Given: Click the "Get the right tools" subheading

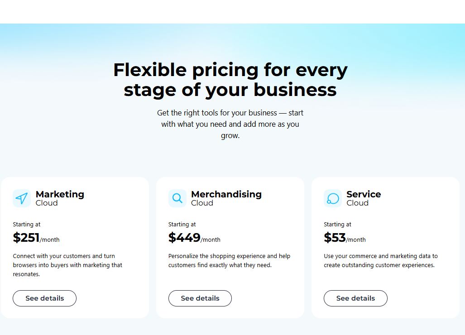Looking at the screenshot, I should (x=230, y=124).
